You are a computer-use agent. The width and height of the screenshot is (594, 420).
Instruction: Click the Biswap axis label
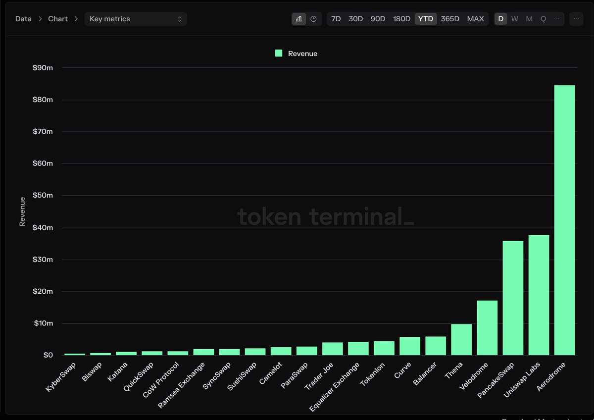pyautogui.click(x=92, y=373)
